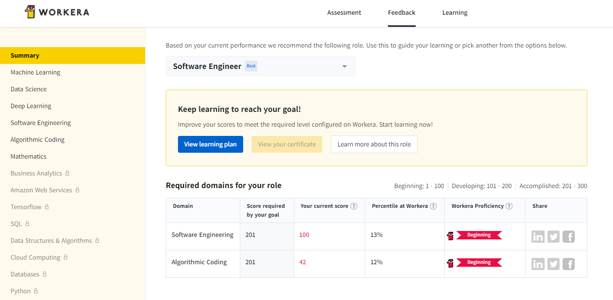Image resolution: width=613 pixels, height=300 pixels.
Task: Share Algorithmic Coding score on LinkedIn
Action: (538, 264)
